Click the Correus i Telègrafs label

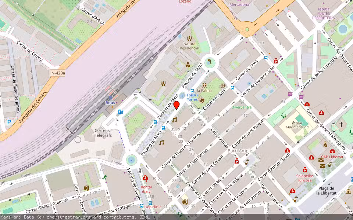tap(102, 133)
